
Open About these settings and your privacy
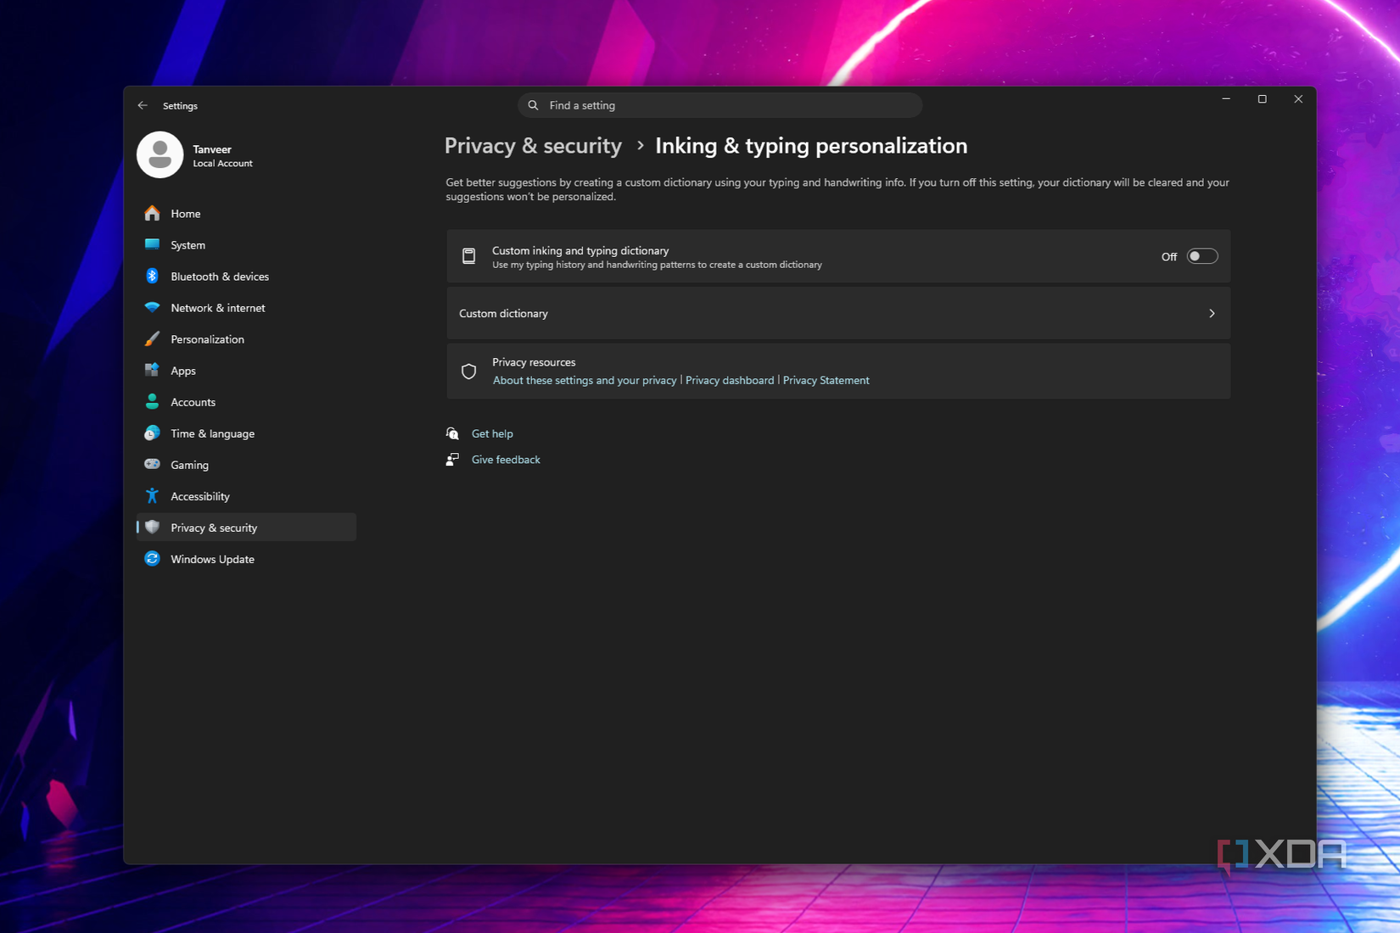pyautogui.click(x=585, y=380)
